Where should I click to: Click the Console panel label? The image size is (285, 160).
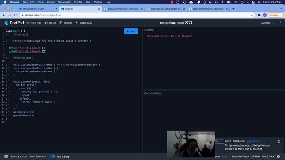coord(149,30)
